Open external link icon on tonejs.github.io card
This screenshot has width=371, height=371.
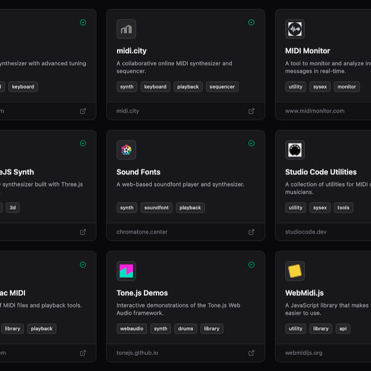tap(251, 353)
